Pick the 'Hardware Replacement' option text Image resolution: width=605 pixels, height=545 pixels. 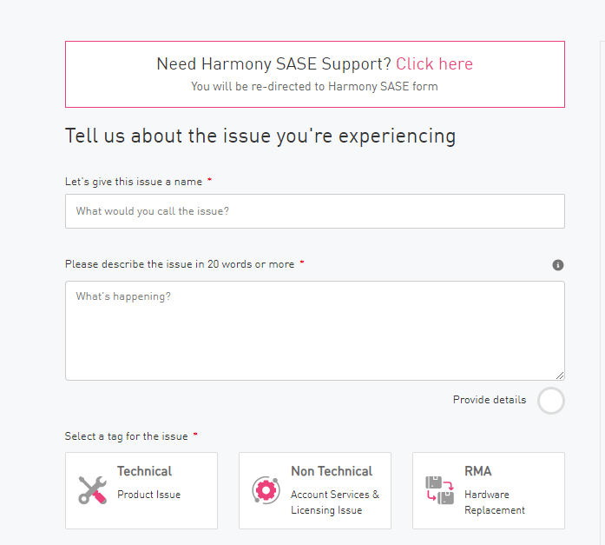[495, 502]
